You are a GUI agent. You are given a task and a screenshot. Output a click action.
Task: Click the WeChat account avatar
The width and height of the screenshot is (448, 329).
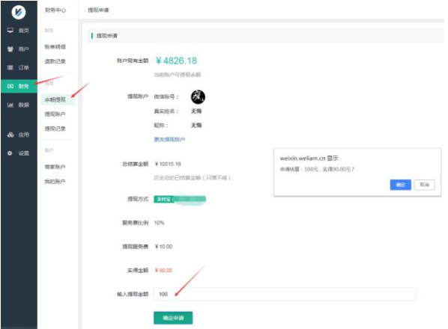click(198, 97)
